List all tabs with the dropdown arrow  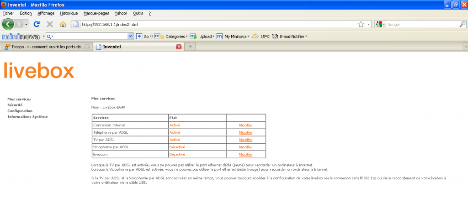pos(465,47)
